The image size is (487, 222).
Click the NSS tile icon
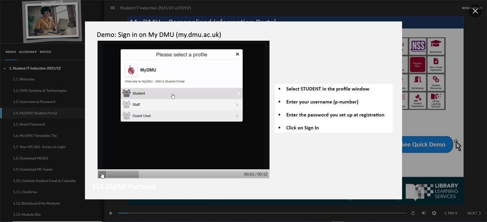point(418,47)
